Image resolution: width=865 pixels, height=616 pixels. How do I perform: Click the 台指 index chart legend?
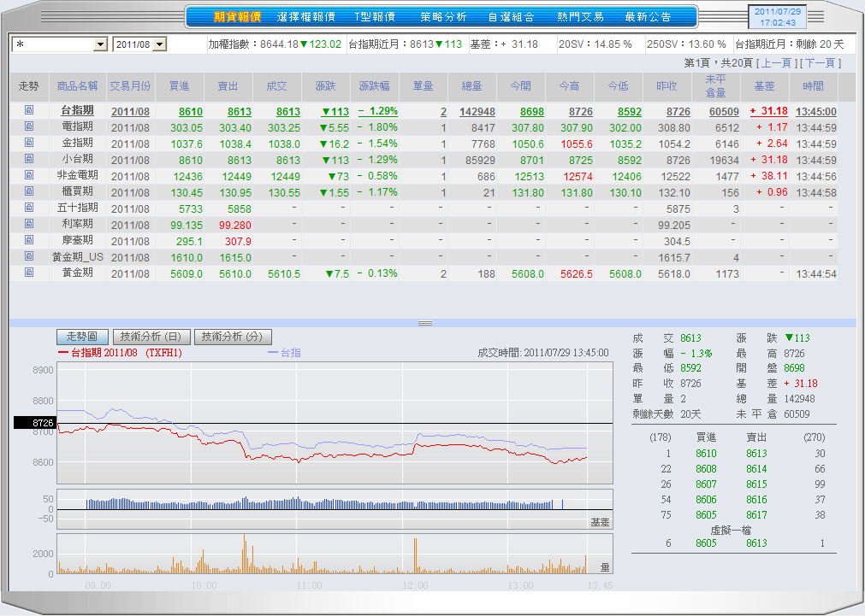[x=285, y=353]
